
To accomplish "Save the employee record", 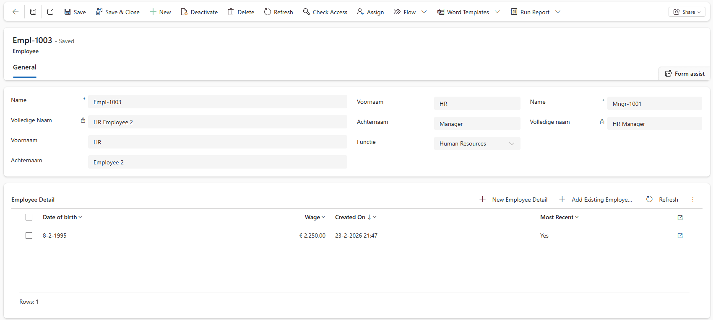I will pos(75,12).
